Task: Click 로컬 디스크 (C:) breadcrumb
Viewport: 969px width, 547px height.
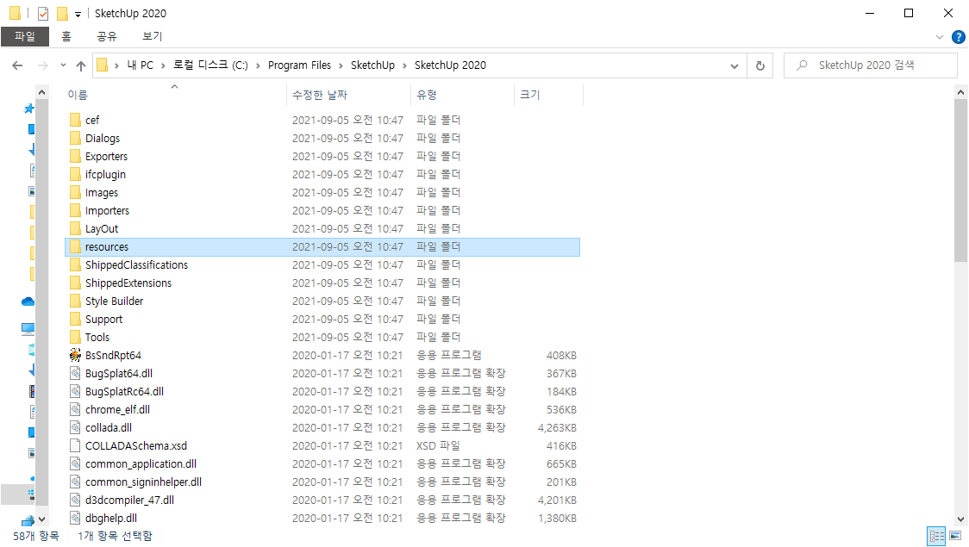Action: click(x=210, y=65)
